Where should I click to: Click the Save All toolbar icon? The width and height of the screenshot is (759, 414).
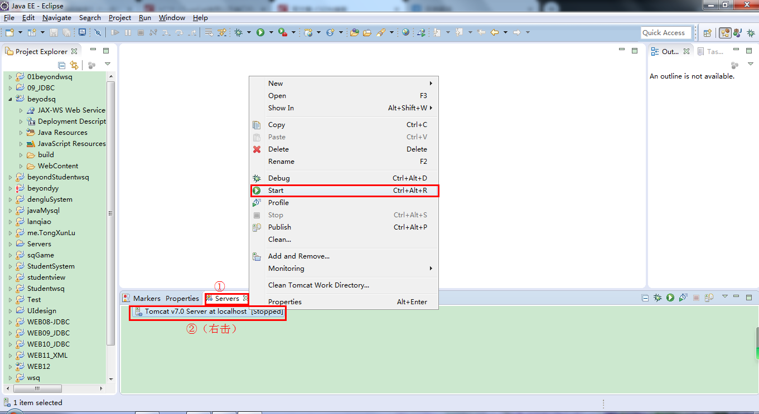click(x=67, y=32)
